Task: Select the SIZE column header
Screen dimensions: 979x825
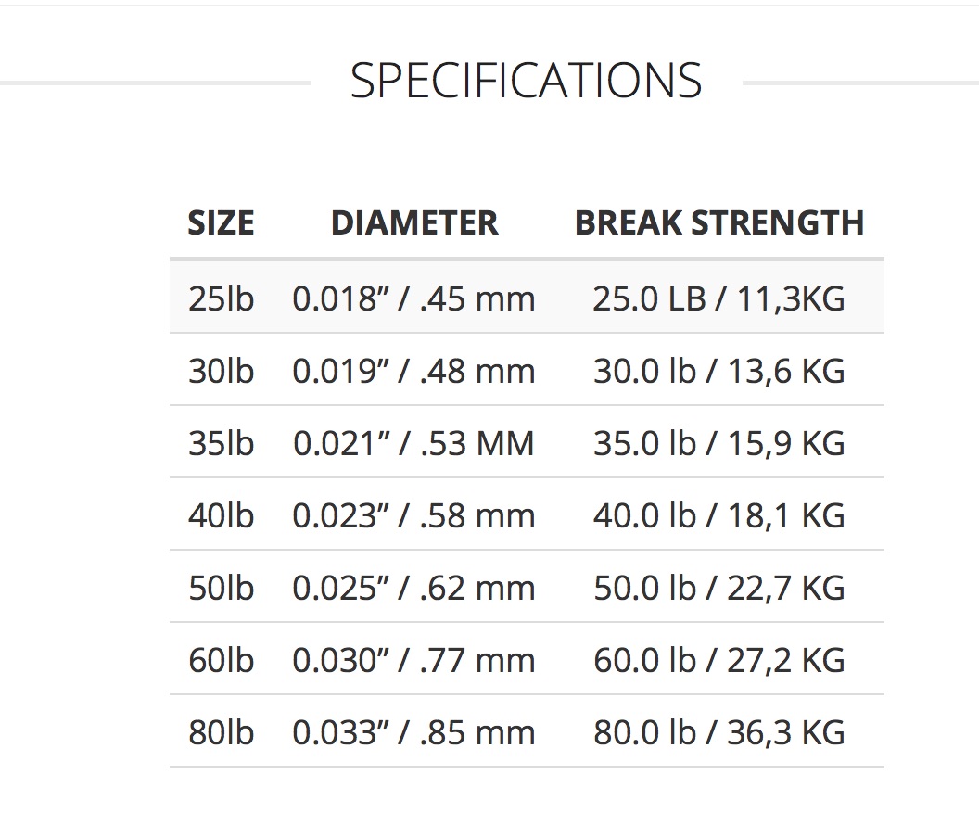Action: coord(221,222)
